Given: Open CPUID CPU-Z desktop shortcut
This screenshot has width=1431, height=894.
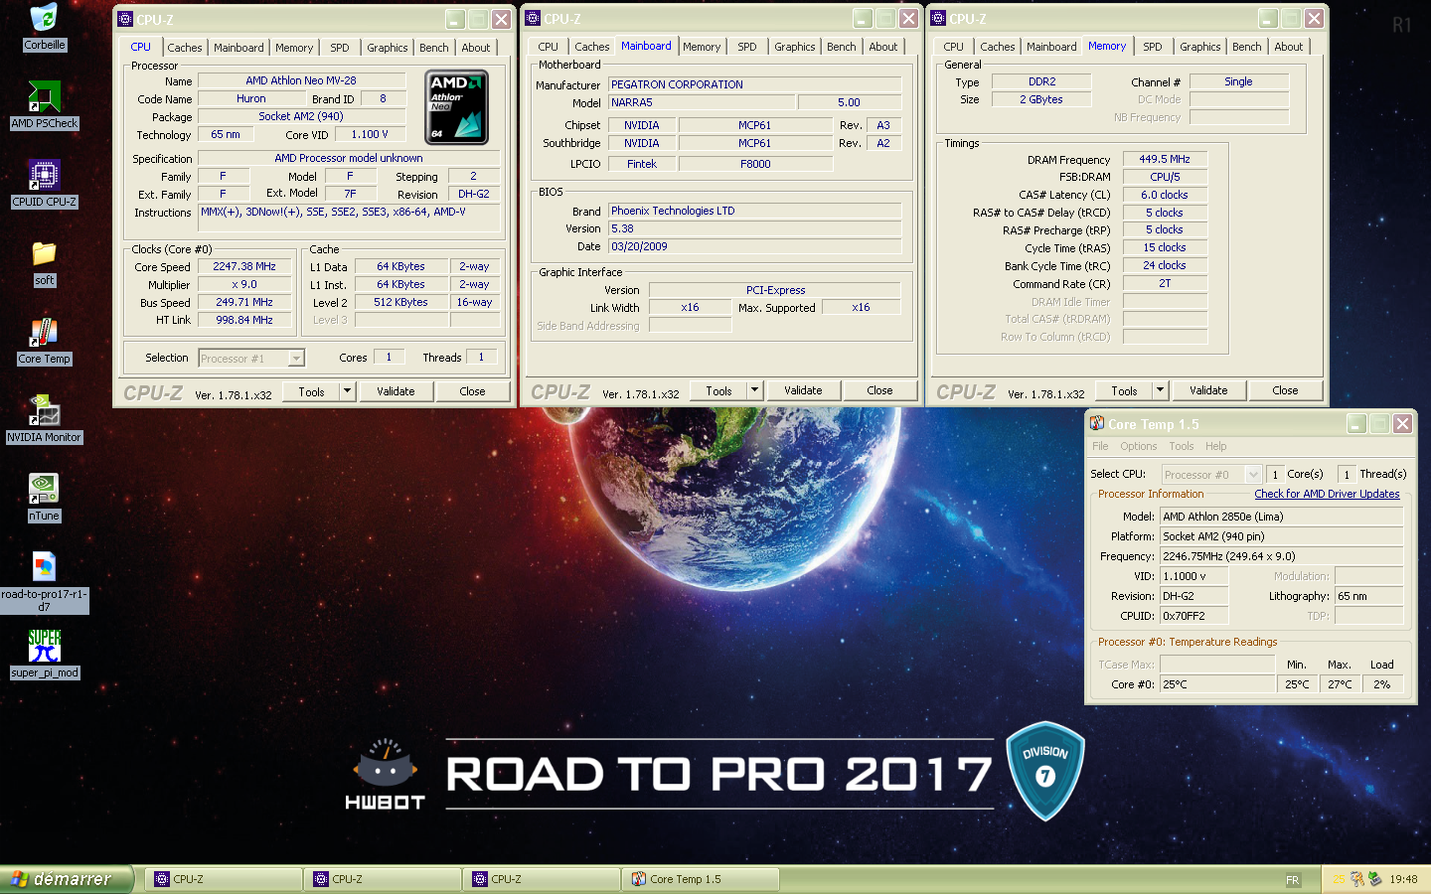Looking at the screenshot, I should (x=44, y=184).
